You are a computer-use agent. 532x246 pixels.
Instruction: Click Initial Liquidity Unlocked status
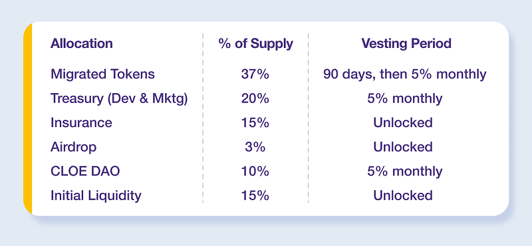[403, 195]
